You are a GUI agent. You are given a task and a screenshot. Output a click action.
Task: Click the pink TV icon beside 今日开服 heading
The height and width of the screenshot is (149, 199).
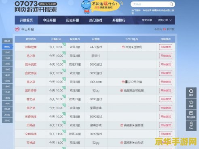click(17, 29)
